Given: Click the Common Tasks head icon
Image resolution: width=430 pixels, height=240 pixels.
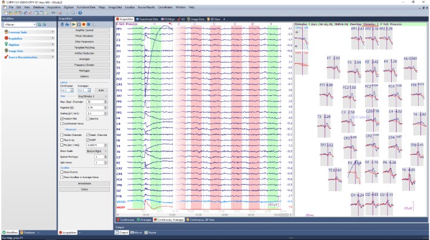Looking at the screenshot, I should point(7,32).
